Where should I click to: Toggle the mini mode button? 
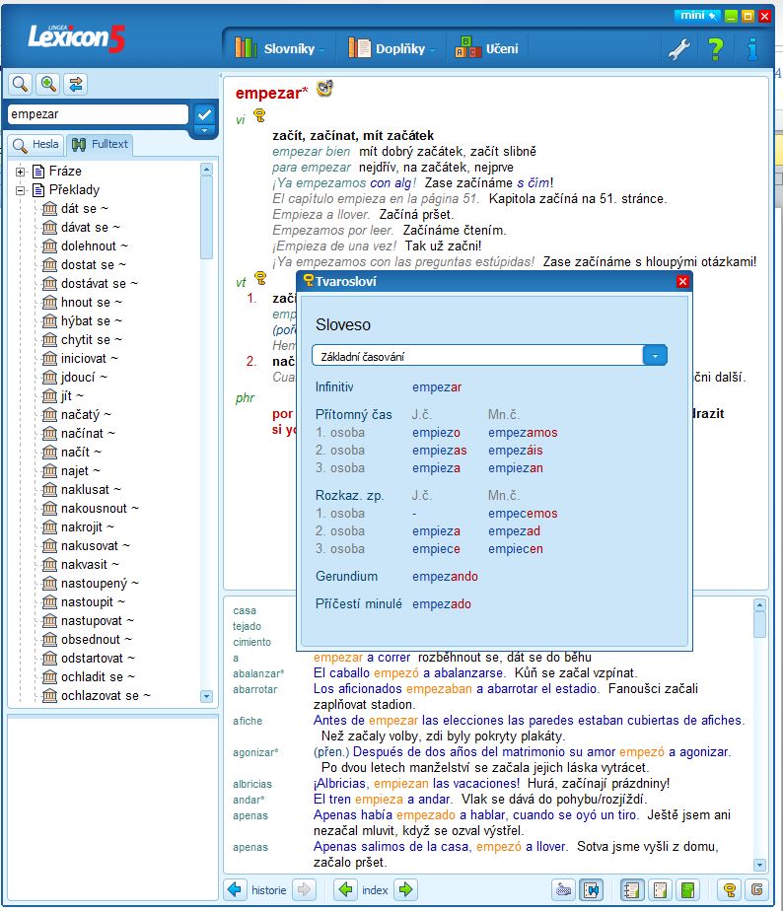[x=696, y=16]
